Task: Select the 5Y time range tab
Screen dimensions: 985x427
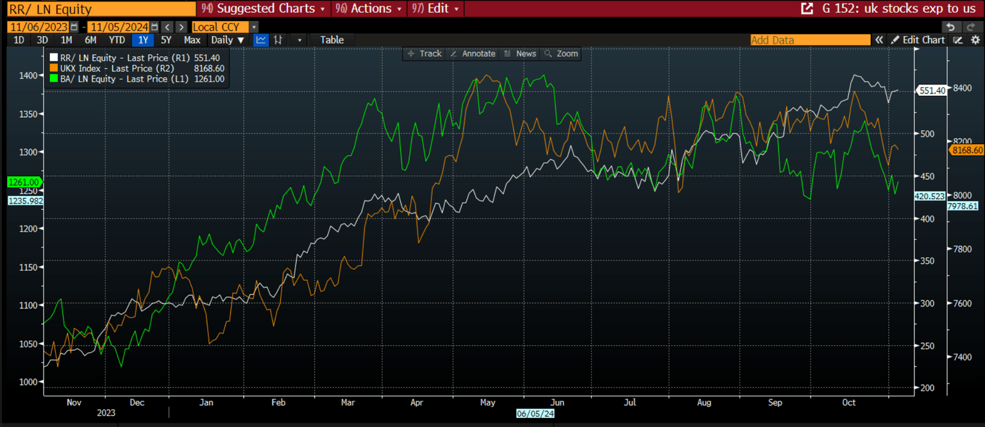Action: (166, 40)
